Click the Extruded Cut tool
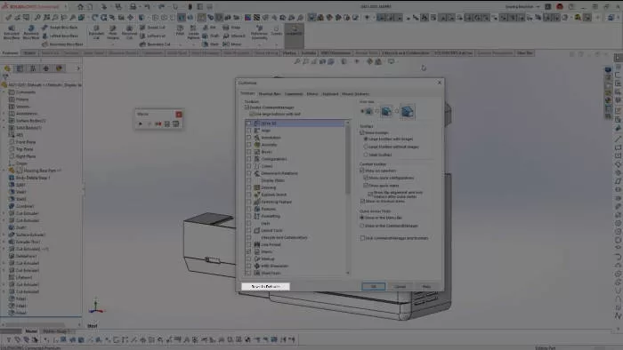 click(96, 32)
